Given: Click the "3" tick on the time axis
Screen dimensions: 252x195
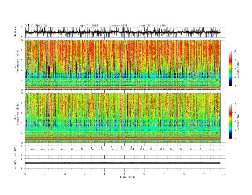Looking at the screenshot, I should pyautogui.click(x=85, y=174).
